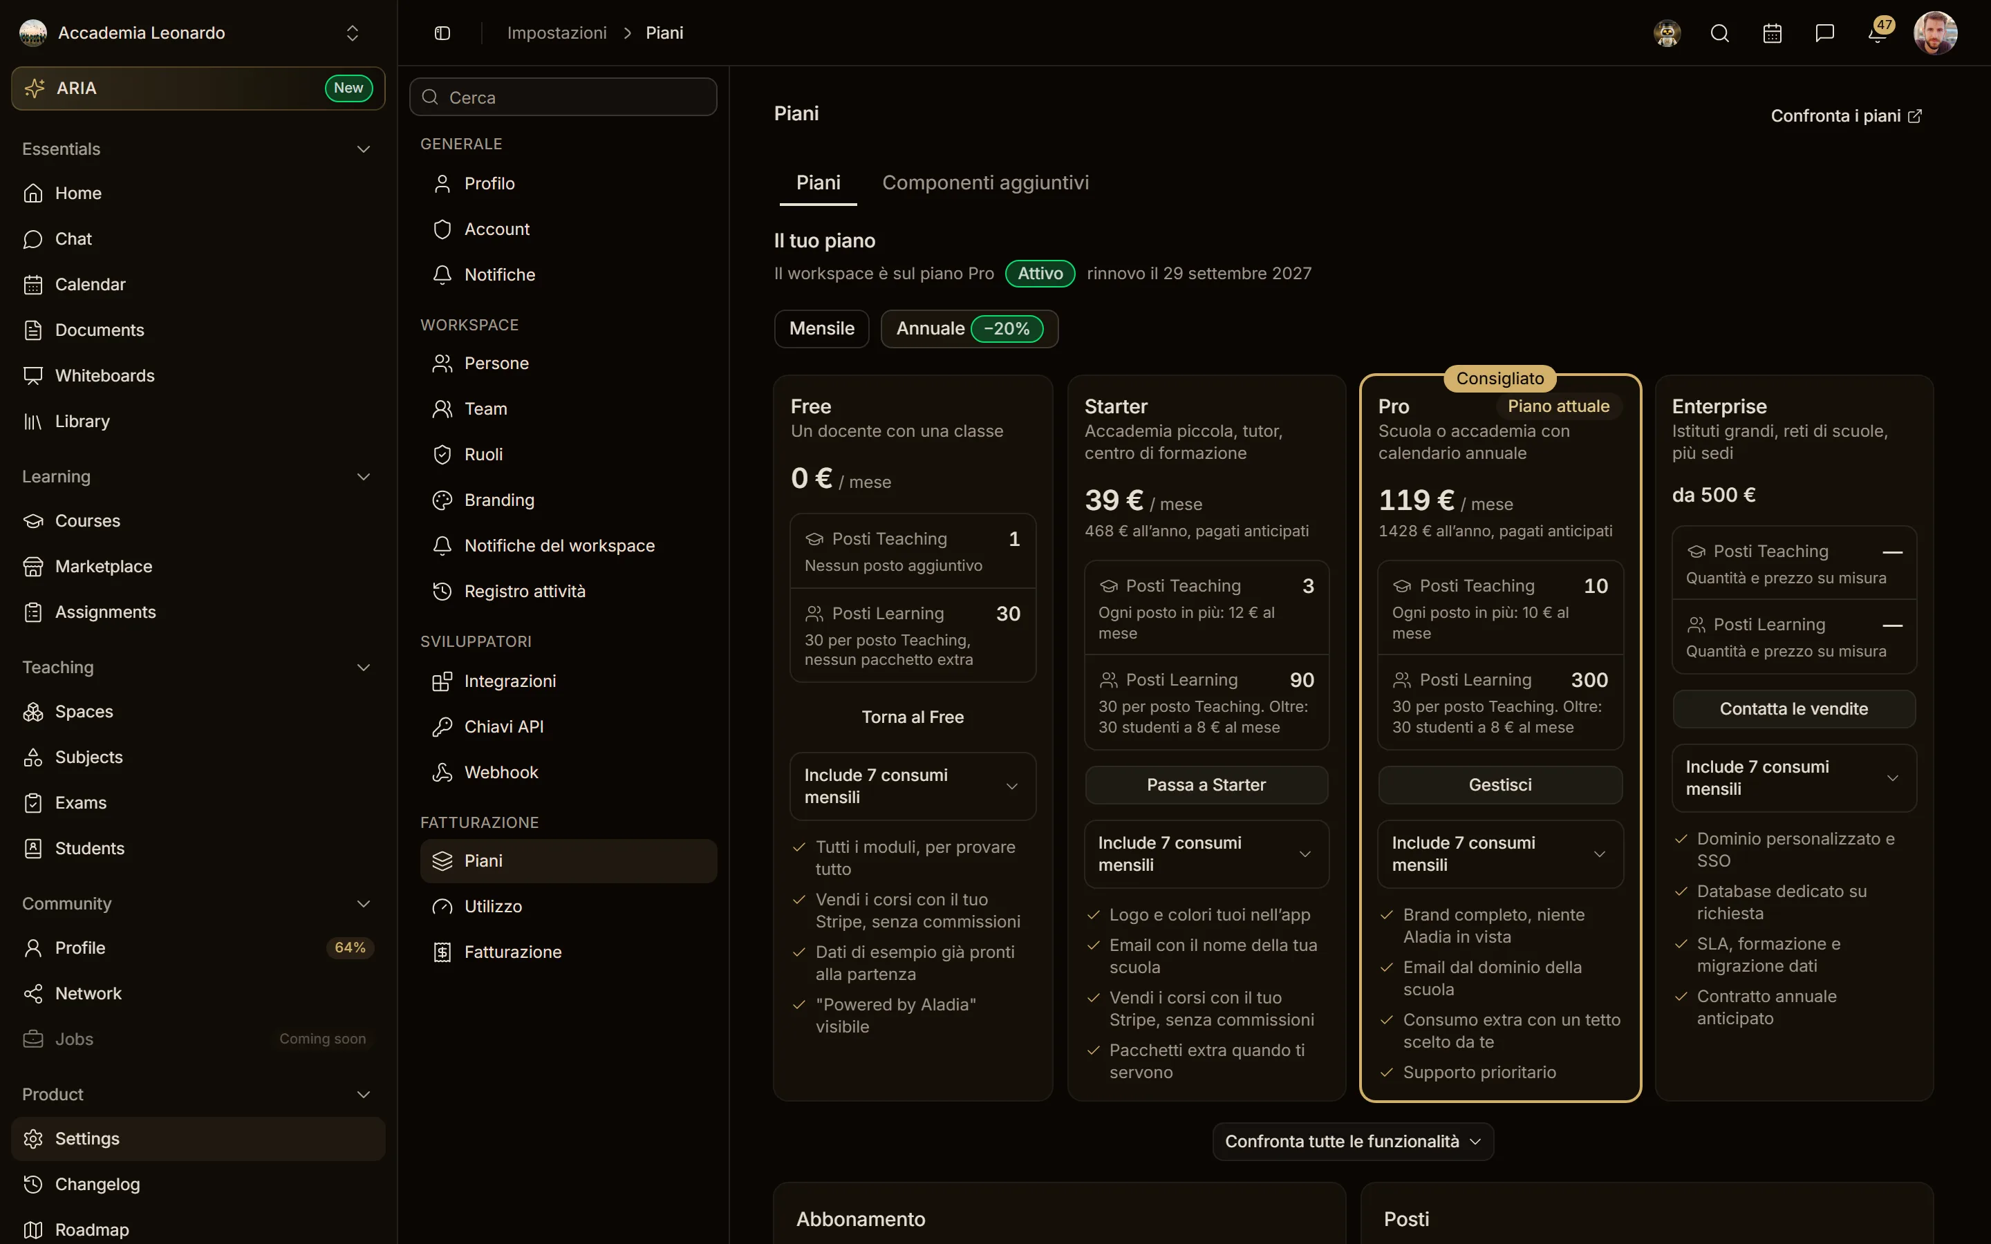The width and height of the screenshot is (1991, 1244).
Task: Expand Confronta tutte le funzionalità
Action: pos(1352,1141)
